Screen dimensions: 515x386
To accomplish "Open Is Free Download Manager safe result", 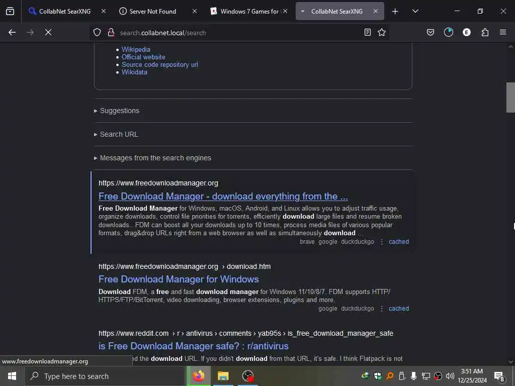I will point(194,346).
